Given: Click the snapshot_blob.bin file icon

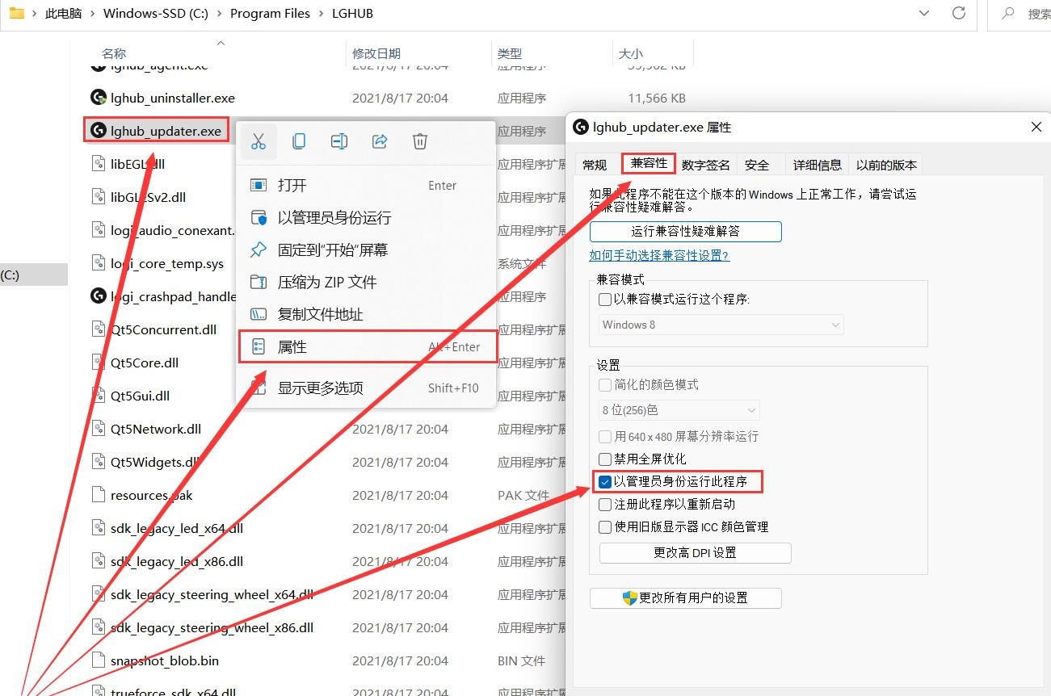Looking at the screenshot, I should pyautogui.click(x=98, y=660).
